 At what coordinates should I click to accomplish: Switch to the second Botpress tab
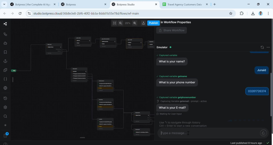tap(84, 5)
